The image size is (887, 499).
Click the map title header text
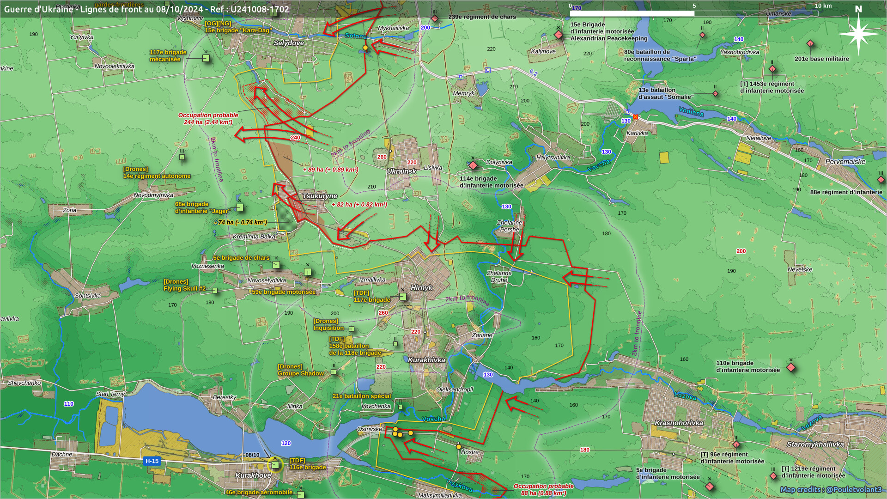(x=146, y=9)
